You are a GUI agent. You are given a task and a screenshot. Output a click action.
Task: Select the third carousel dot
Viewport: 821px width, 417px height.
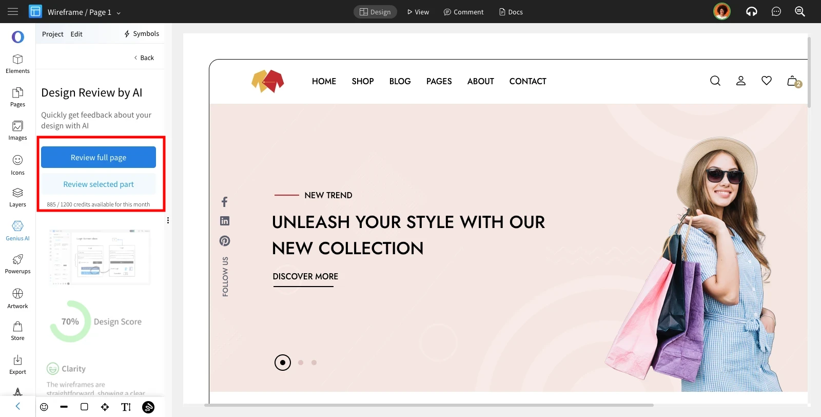point(314,363)
